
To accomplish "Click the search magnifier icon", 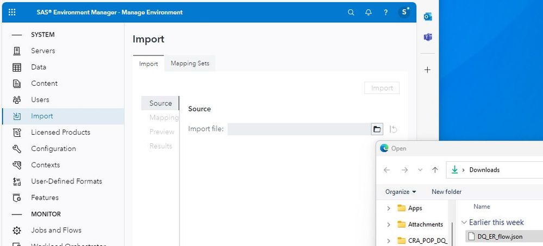I will pos(351,12).
